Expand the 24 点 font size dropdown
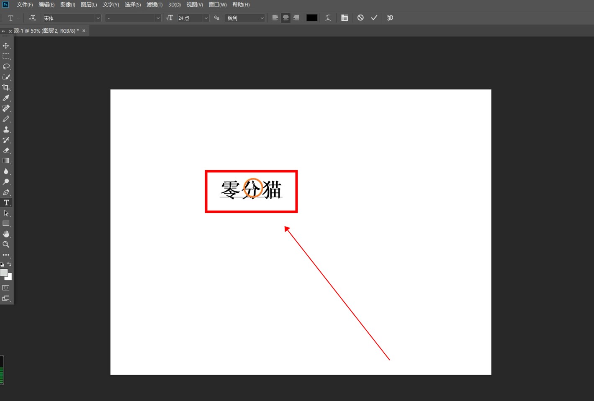This screenshot has width=594, height=401. [x=206, y=18]
